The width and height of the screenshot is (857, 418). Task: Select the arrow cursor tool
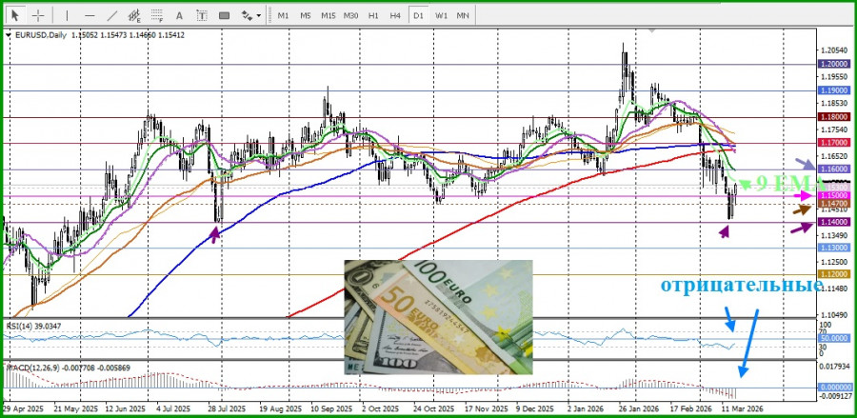pos(14,15)
